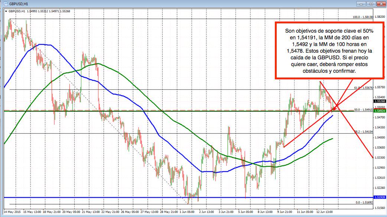The image size is (387, 217).
Task: Click the 14 May 2015 date label
Action: [12, 212]
